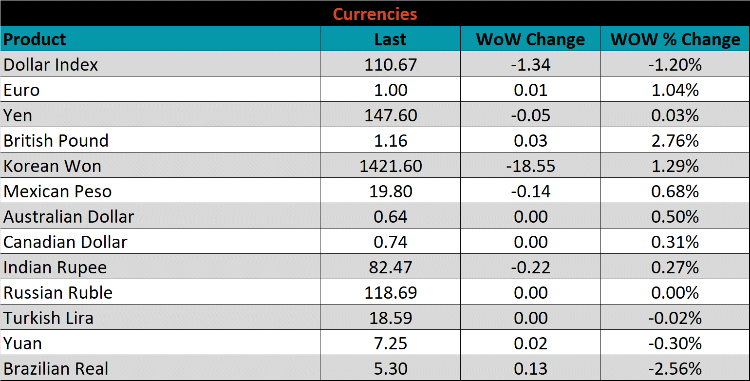Select the Yen Last value 147.60

click(390, 115)
